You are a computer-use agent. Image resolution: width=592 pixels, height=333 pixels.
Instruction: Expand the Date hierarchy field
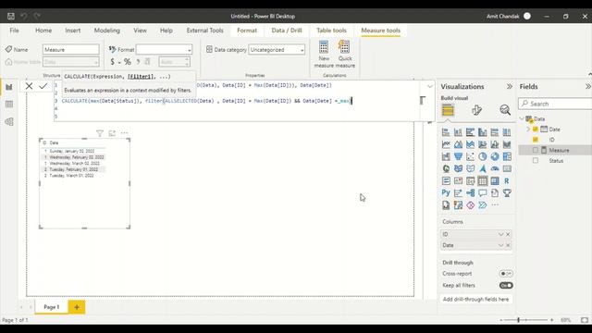point(528,129)
